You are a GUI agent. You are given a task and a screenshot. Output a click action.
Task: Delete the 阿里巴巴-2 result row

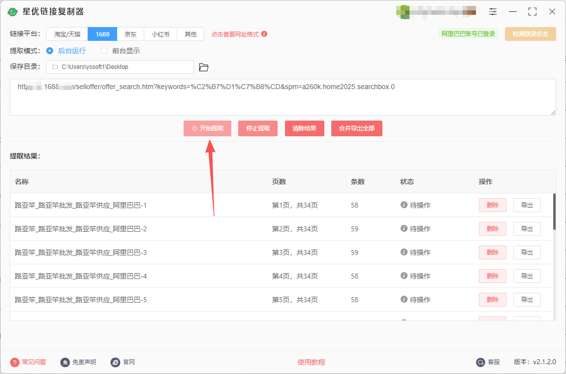tap(492, 228)
